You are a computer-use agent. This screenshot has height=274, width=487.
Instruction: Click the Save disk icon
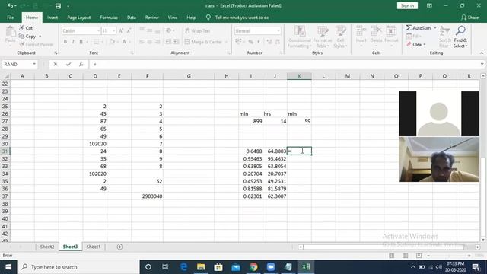[x=58, y=6]
